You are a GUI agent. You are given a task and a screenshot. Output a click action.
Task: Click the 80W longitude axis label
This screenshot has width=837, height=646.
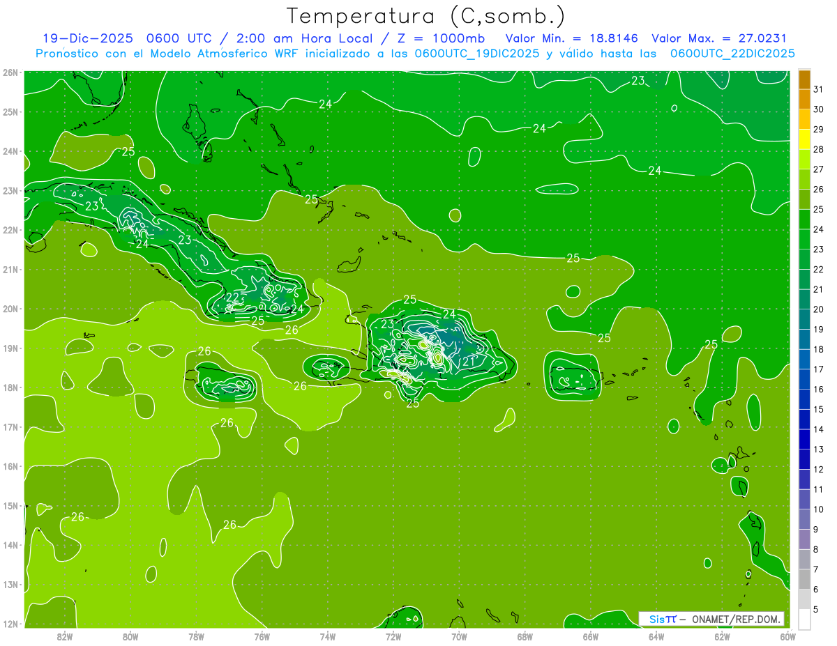[130, 636]
